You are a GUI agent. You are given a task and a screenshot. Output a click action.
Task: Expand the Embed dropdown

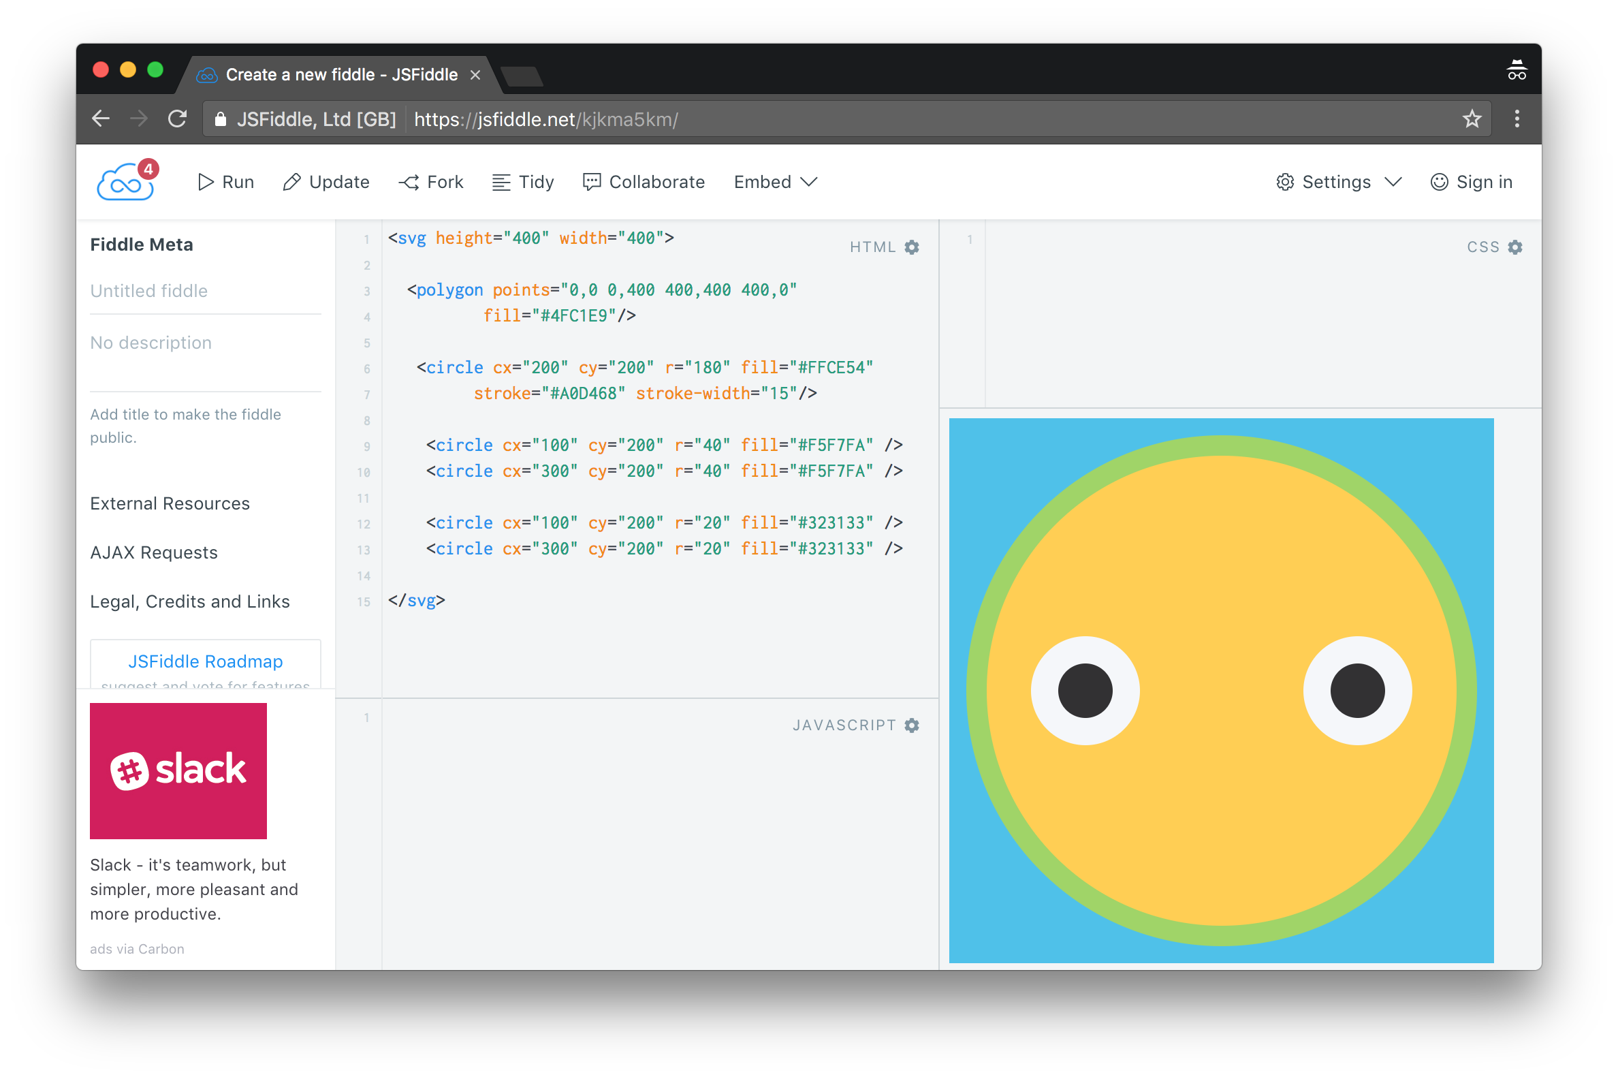pyautogui.click(x=775, y=182)
